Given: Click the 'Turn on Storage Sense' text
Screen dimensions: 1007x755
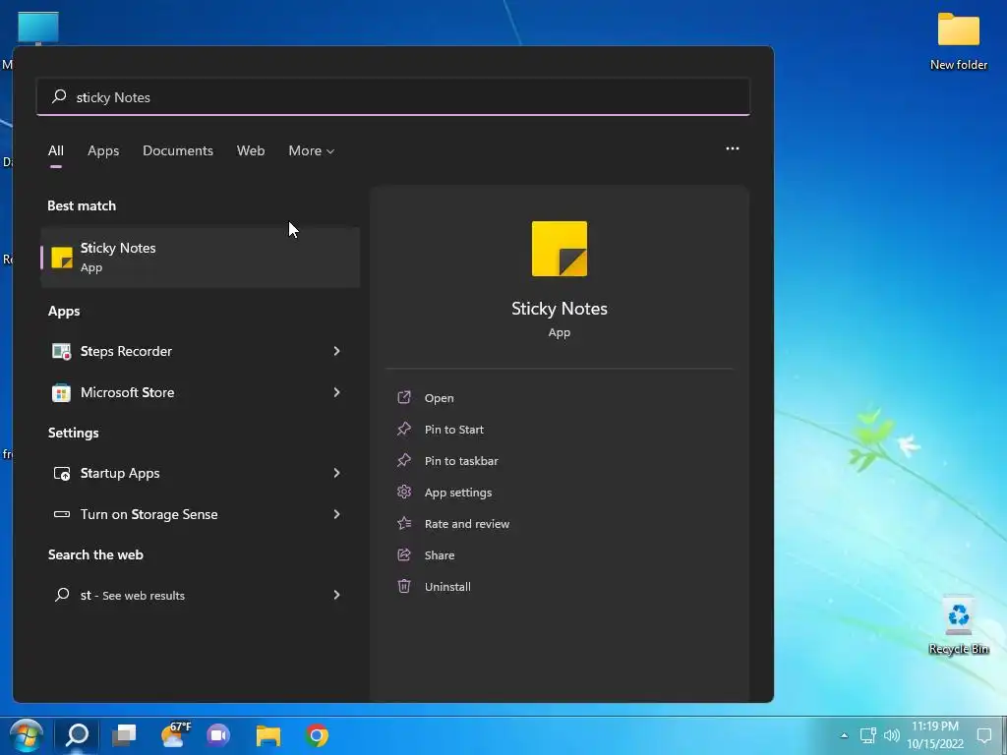Looking at the screenshot, I should pyautogui.click(x=149, y=514).
